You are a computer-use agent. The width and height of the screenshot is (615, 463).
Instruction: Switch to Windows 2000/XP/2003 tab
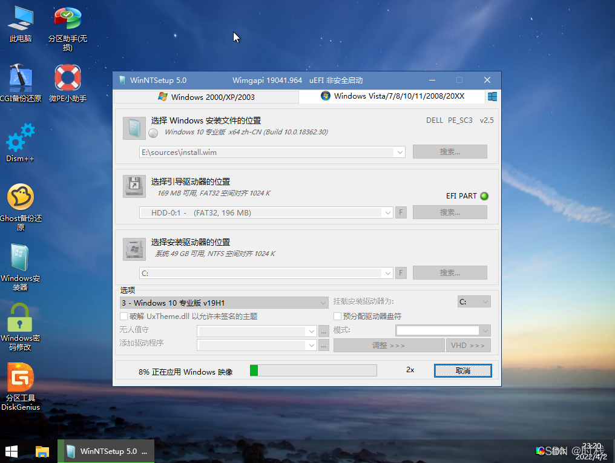click(206, 97)
